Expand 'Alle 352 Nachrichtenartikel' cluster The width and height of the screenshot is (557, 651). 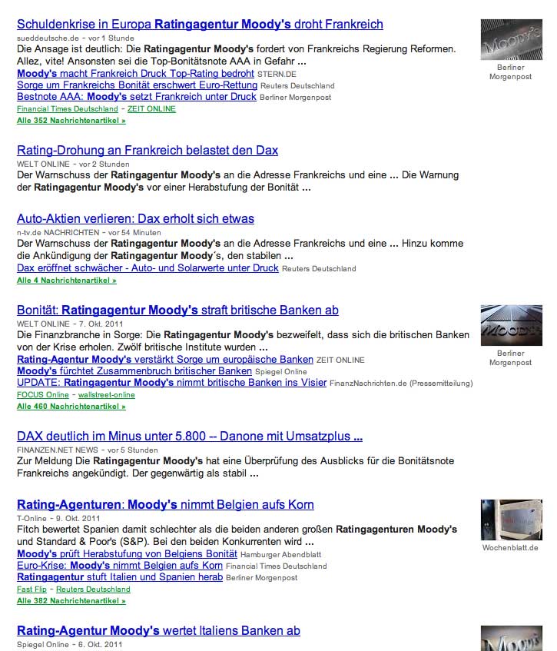click(x=71, y=121)
